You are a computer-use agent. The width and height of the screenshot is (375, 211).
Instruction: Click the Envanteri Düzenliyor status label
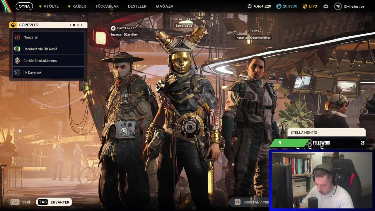(124, 35)
